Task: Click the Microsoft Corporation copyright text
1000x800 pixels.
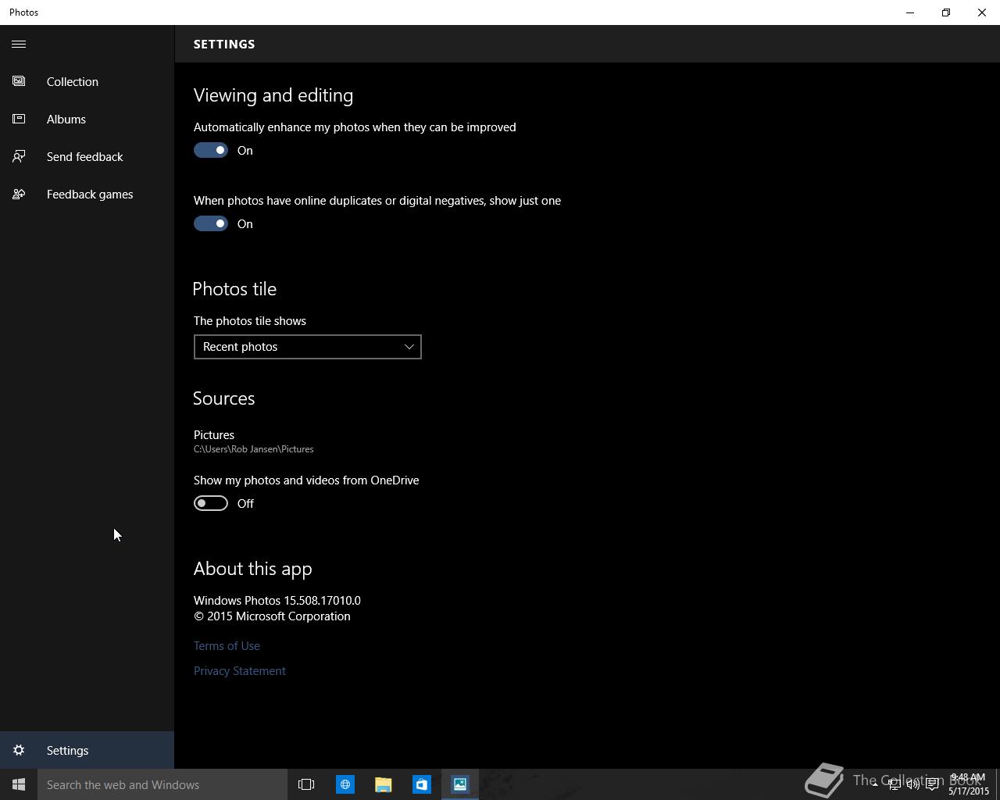Action: coord(272,616)
